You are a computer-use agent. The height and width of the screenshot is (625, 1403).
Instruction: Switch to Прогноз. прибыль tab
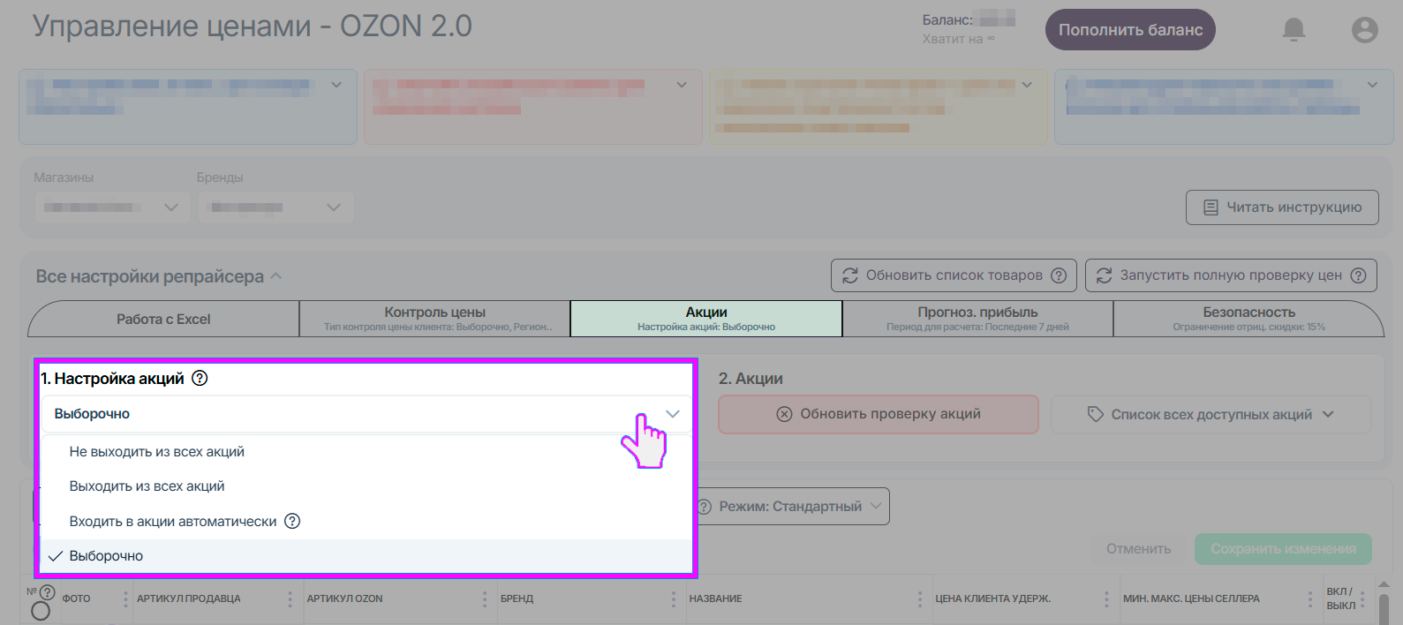[977, 319]
